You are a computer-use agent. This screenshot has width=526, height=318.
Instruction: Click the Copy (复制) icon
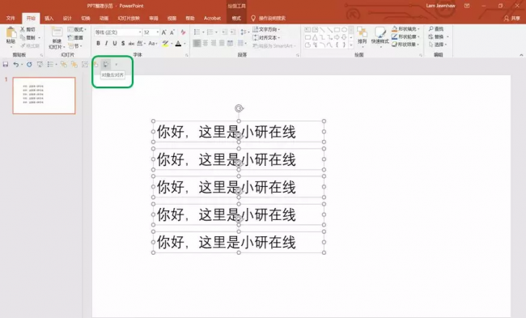click(x=23, y=37)
